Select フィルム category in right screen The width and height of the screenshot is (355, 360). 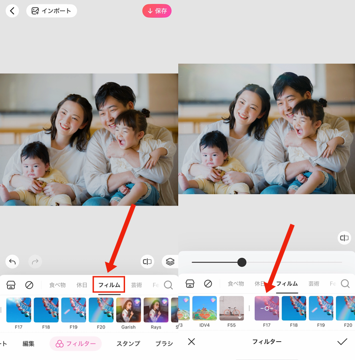[287, 284]
